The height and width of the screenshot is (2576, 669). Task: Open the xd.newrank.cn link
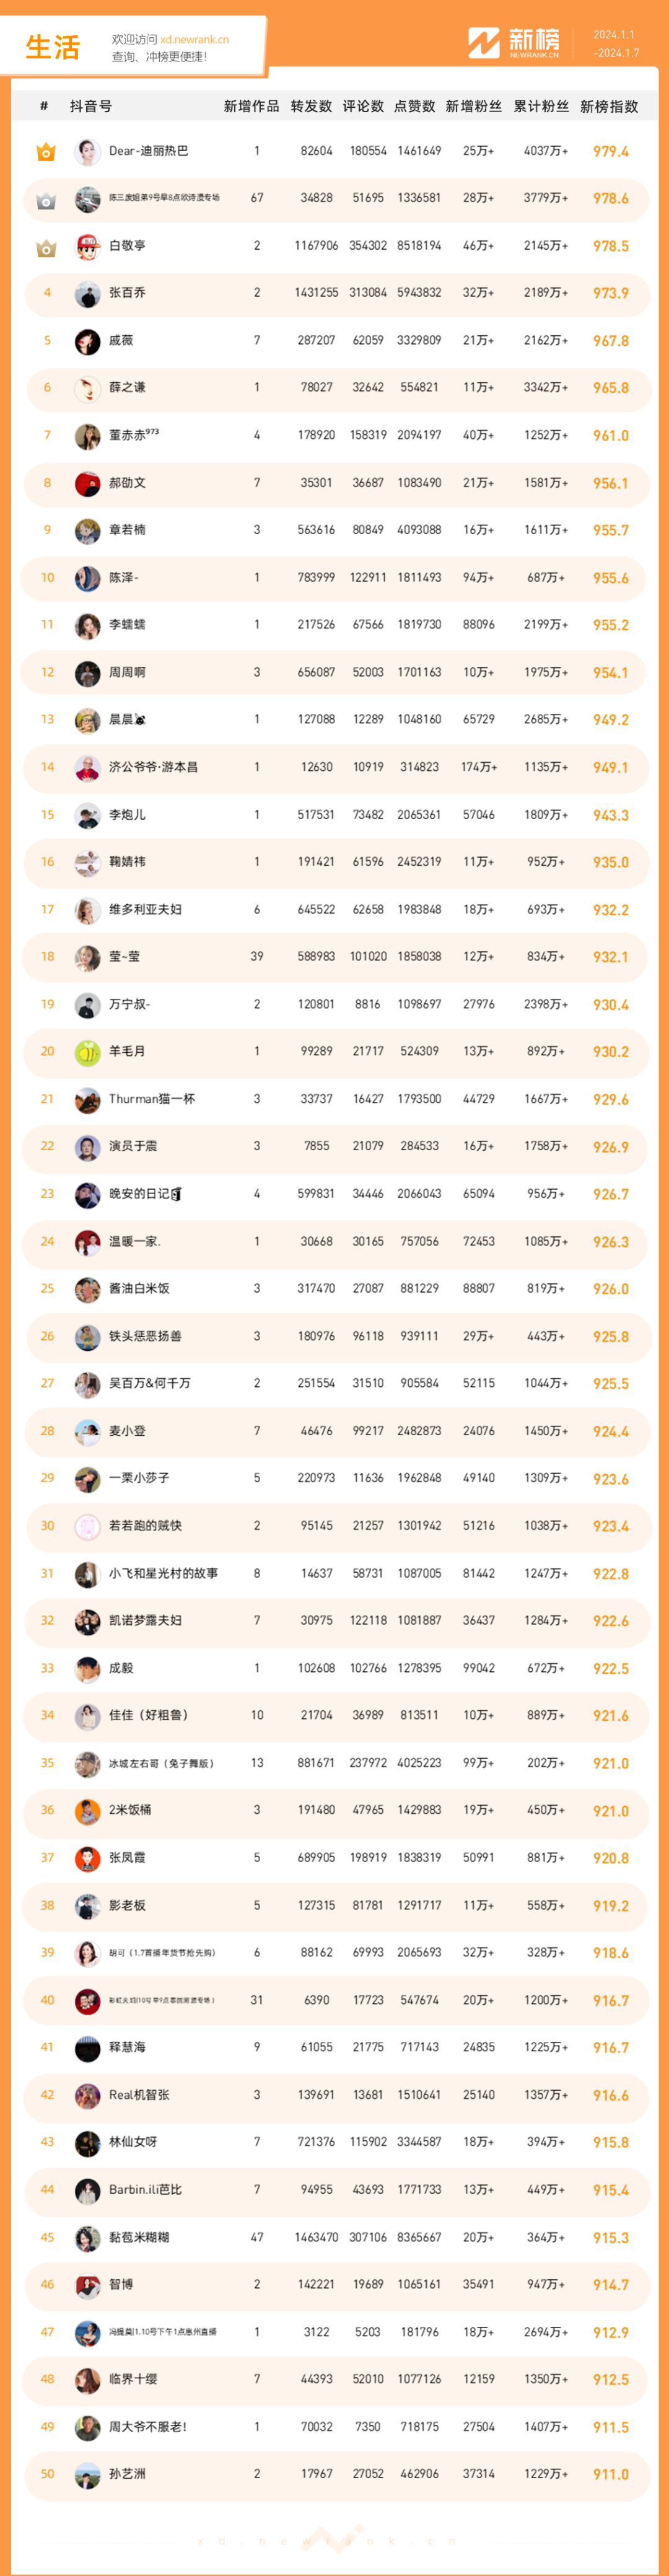coord(194,40)
